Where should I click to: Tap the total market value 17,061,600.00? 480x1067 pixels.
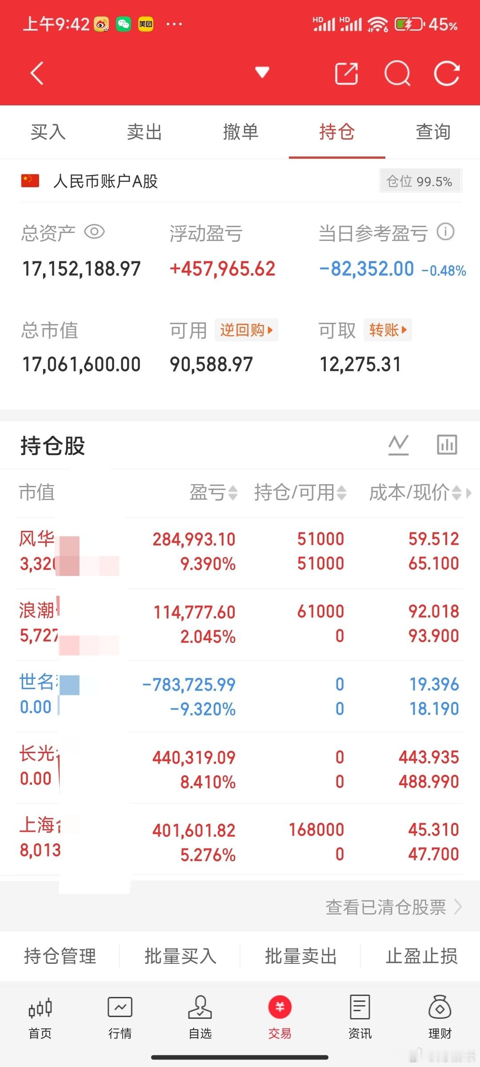(x=81, y=365)
